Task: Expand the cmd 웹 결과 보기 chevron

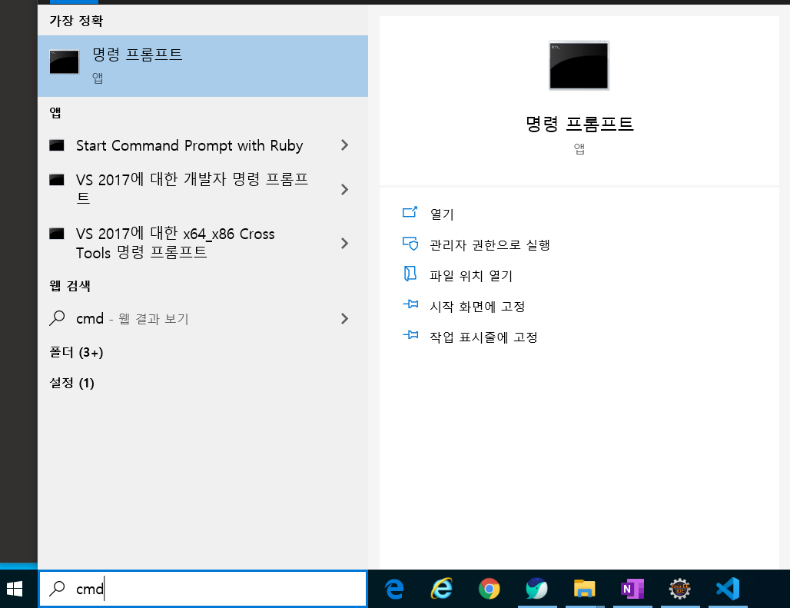Action: [344, 318]
